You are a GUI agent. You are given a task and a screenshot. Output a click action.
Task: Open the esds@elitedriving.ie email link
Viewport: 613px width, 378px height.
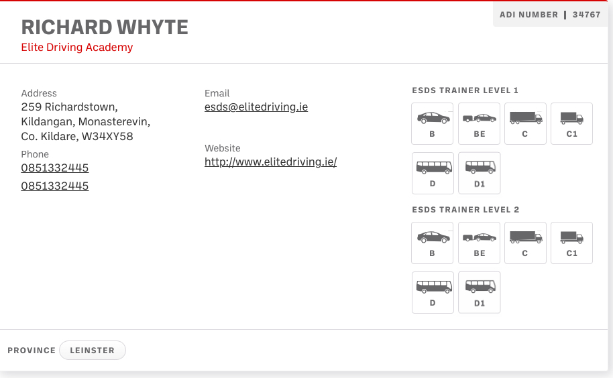click(x=256, y=107)
